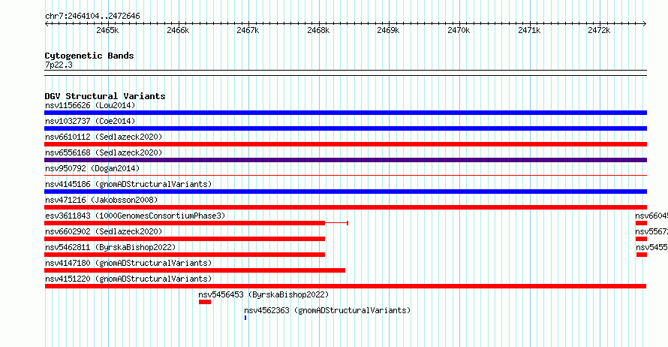The width and height of the screenshot is (668, 347).
Task: Click nsv5456453 (ByrskaBishop2022) label
Action: [x=263, y=294]
